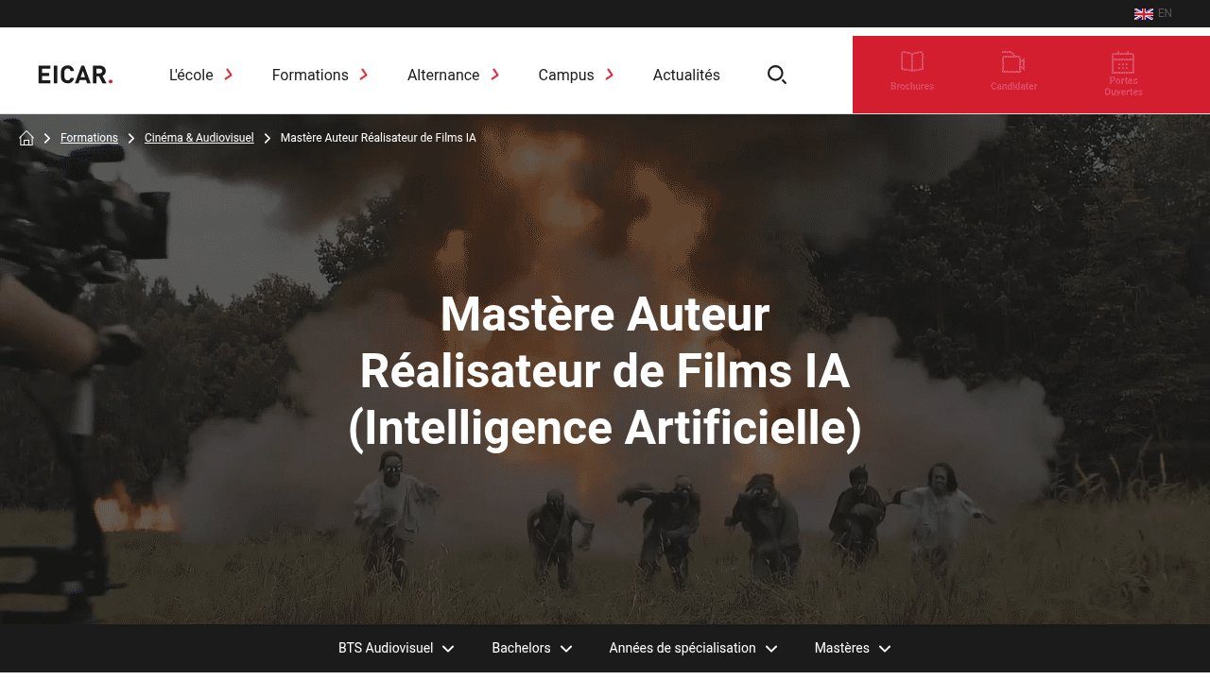
Task: Click the chevron next to Campus
Action: [610, 75]
